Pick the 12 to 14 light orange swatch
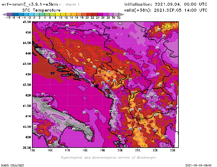This screenshot has height=167, width=217. pos(68,15)
